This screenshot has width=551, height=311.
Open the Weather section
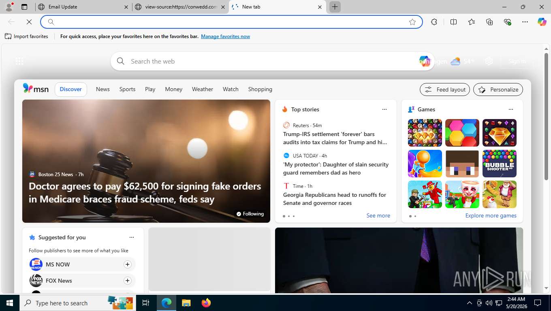point(202,89)
